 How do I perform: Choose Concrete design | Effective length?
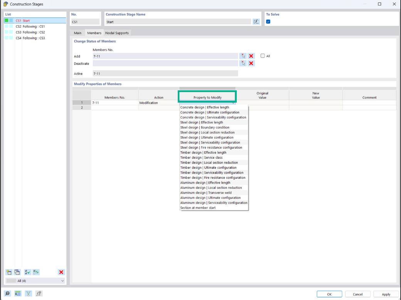point(214,107)
